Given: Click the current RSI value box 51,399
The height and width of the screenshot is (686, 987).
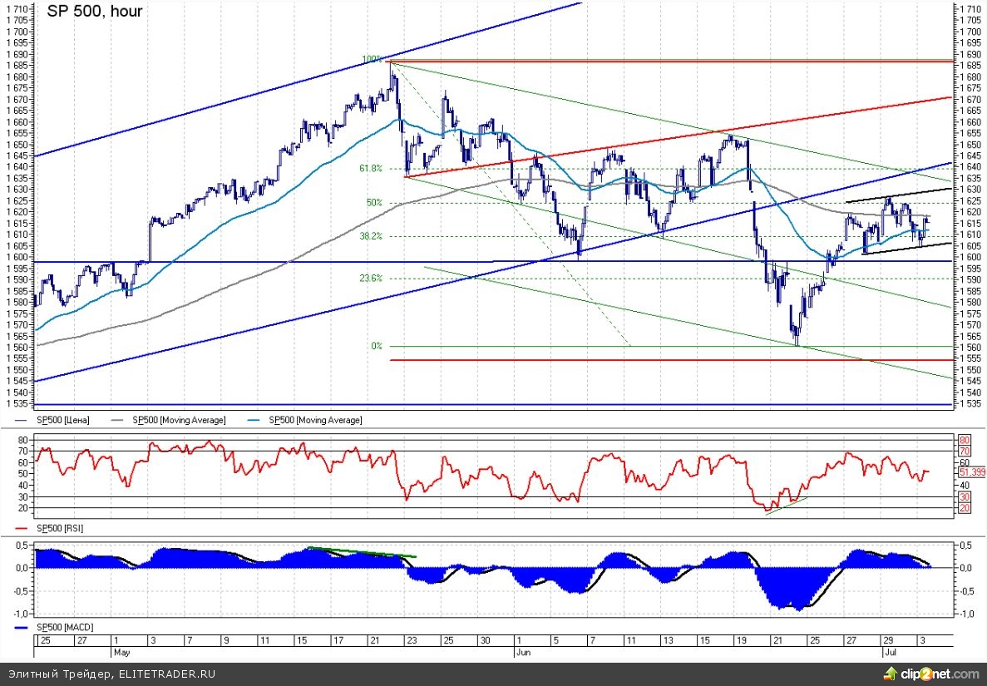Looking at the screenshot, I should click(x=970, y=471).
